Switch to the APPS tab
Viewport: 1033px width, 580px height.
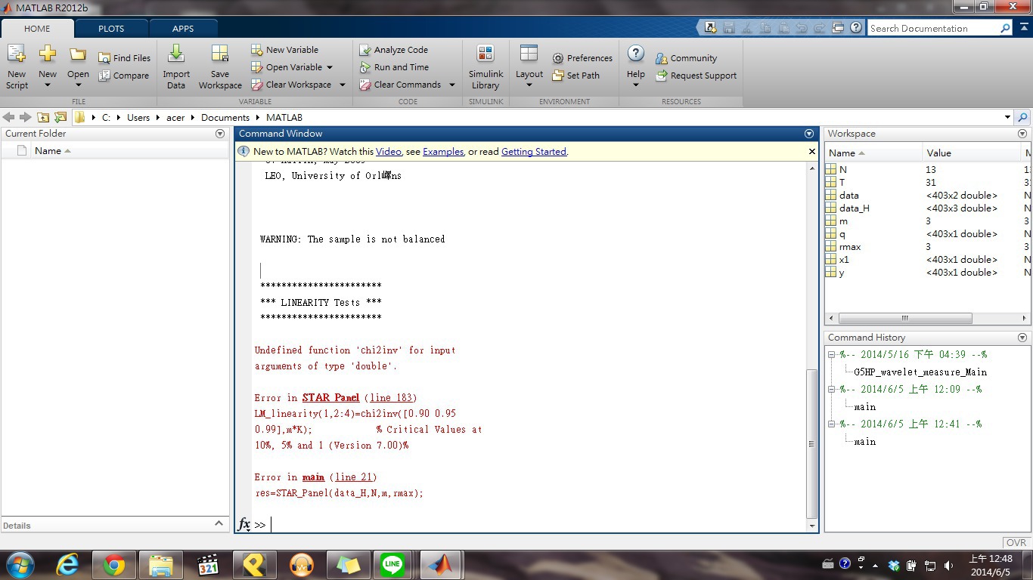(x=183, y=29)
